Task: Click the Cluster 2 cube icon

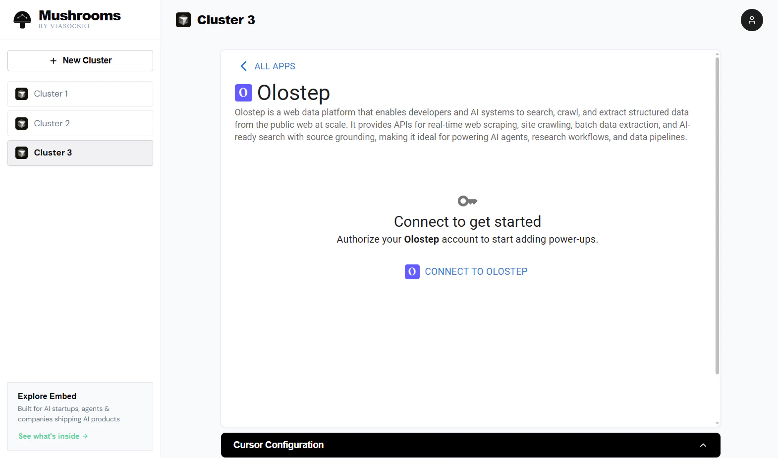Action: coord(21,123)
